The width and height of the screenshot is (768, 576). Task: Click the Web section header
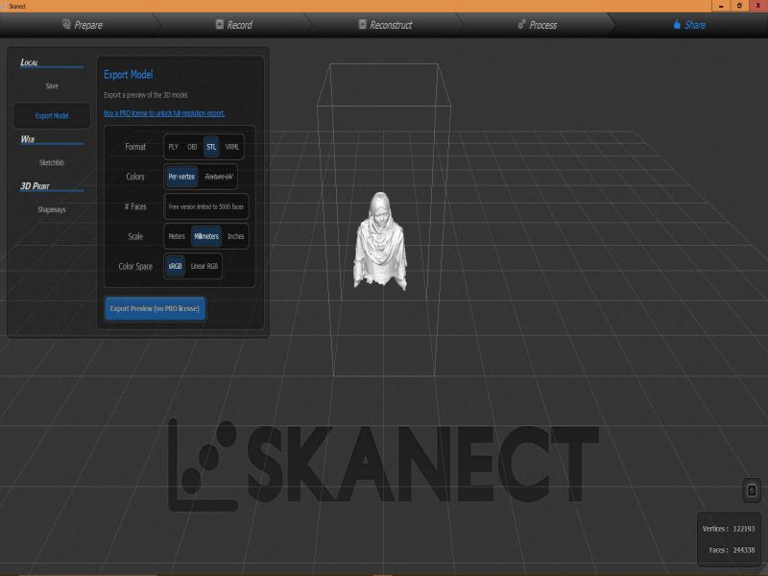click(28, 139)
